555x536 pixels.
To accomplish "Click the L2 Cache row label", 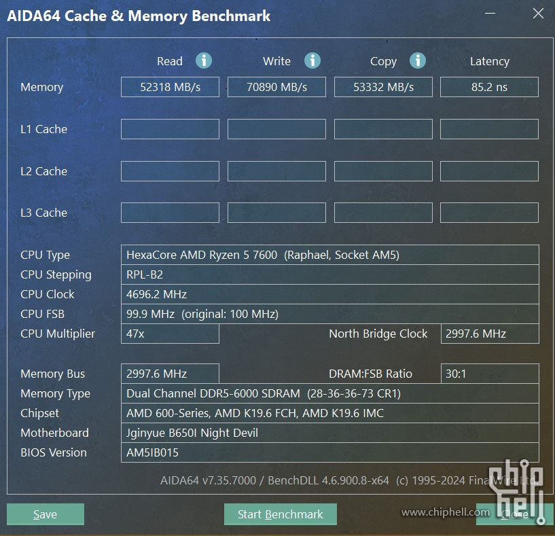I will tap(44, 171).
